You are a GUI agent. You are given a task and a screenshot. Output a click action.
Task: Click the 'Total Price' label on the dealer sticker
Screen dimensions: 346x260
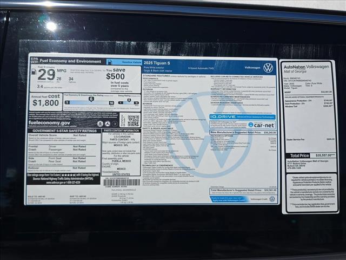(x=299, y=155)
